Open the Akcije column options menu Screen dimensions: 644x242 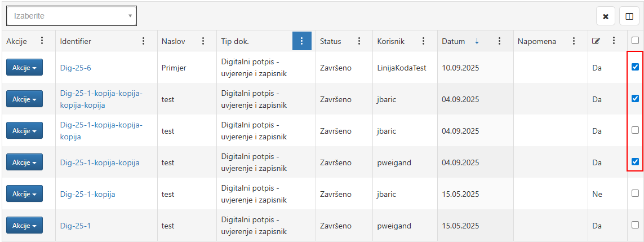(x=42, y=41)
